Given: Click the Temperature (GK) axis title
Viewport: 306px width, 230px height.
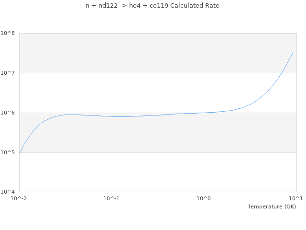Looking at the screenshot, I should point(272,207).
